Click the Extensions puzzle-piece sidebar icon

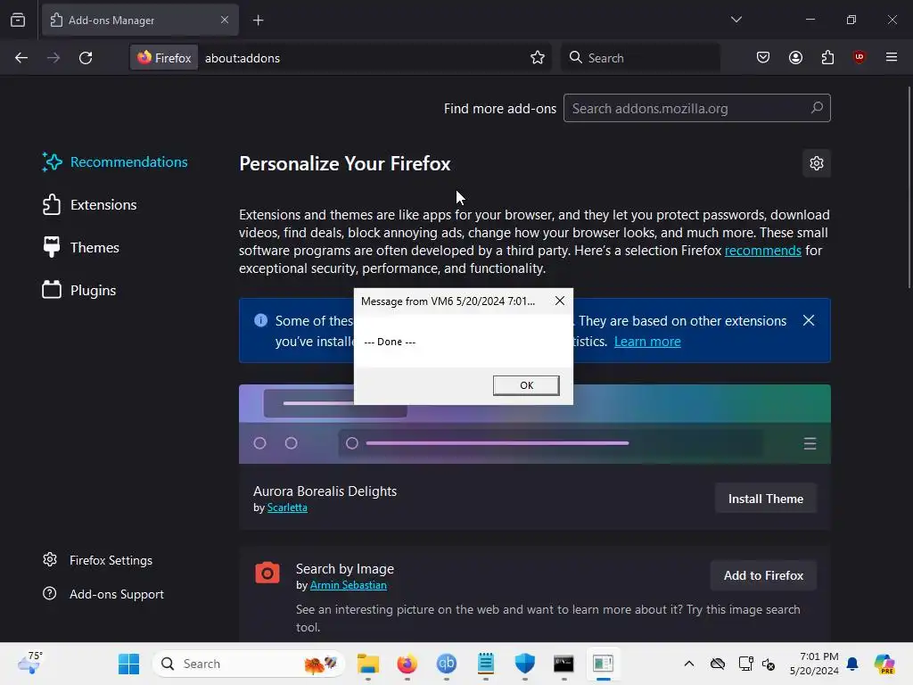pos(52,205)
